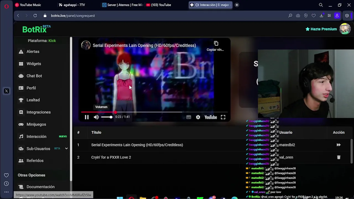Go to BotRix home via logo

37,29
